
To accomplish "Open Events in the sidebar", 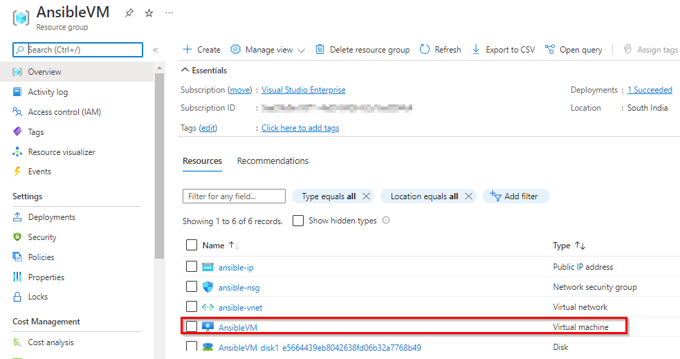I will [39, 172].
